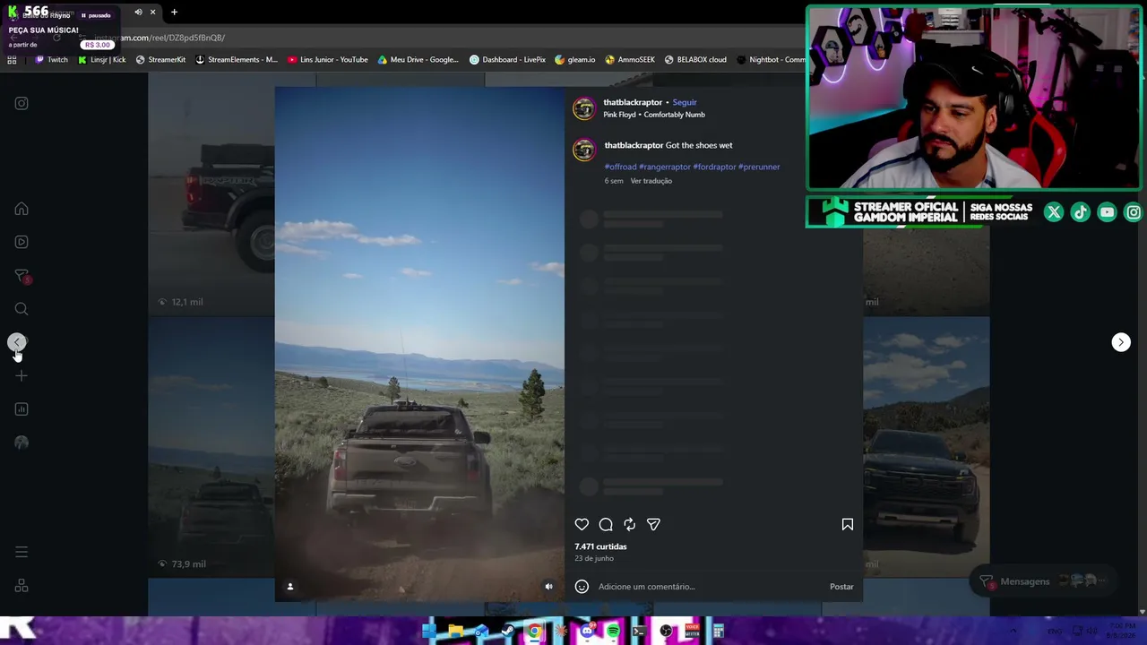Translate caption with Ver tradução
This screenshot has width=1147, height=645.
click(651, 181)
